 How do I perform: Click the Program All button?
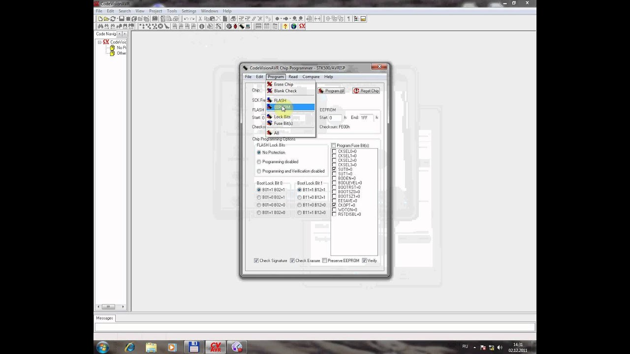tap(331, 91)
